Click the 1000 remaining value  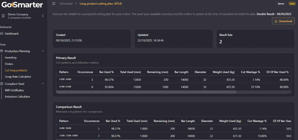point(165,87)
